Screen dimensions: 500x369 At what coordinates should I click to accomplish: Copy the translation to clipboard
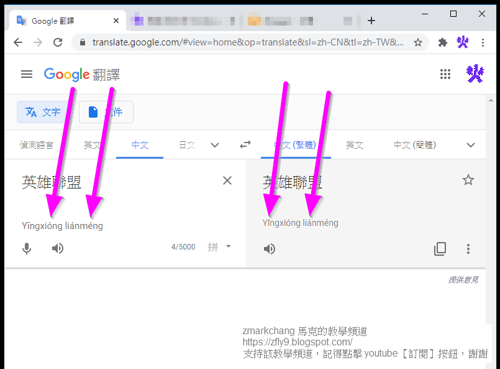pos(440,249)
